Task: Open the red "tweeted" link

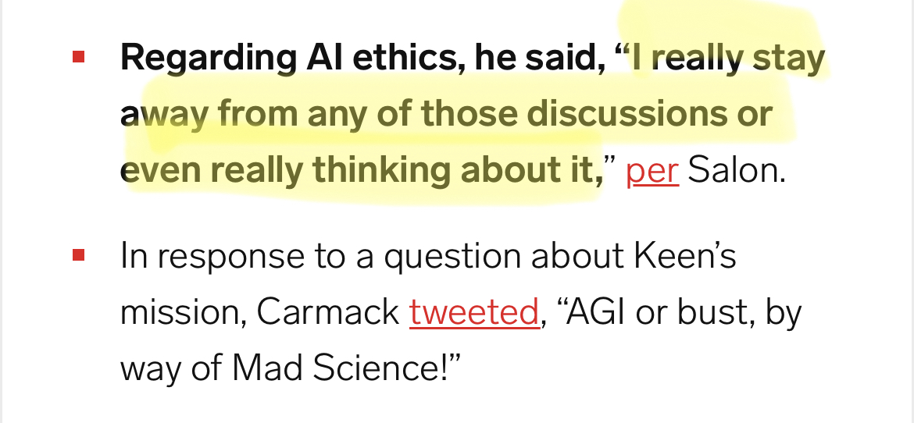Action: [x=474, y=311]
